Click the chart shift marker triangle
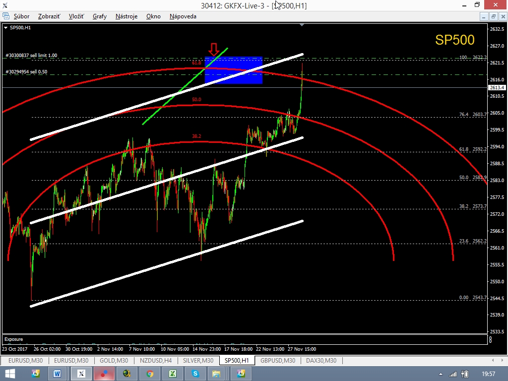Image resolution: width=508 pixels, height=381 pixels. pyautogui.click(x=302, y=25)
